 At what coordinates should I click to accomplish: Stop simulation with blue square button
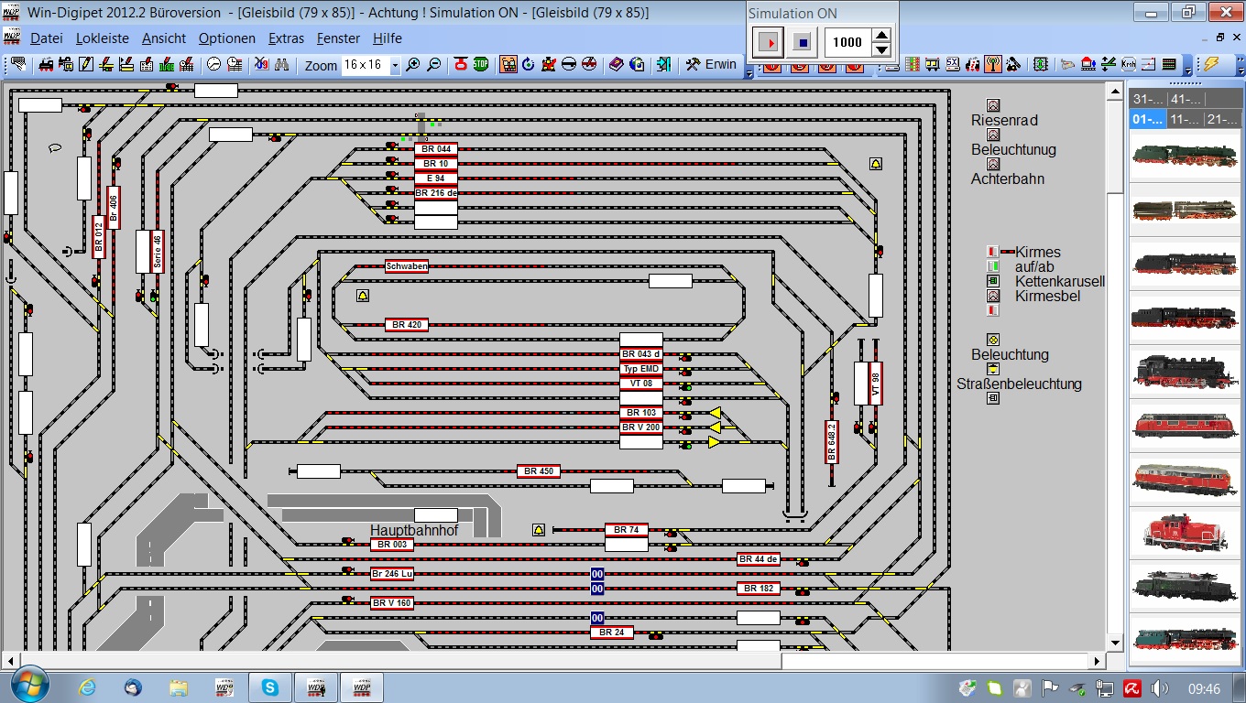pos(803,42)
